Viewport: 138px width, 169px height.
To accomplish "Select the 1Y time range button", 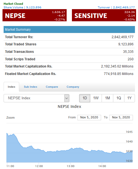I will coord(129,98).
